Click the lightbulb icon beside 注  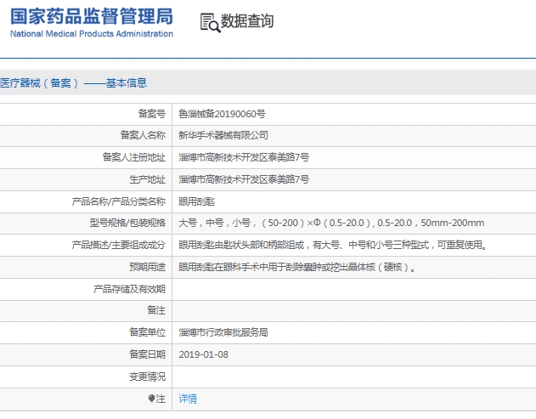pyautogui.click(x=151, y=399)
